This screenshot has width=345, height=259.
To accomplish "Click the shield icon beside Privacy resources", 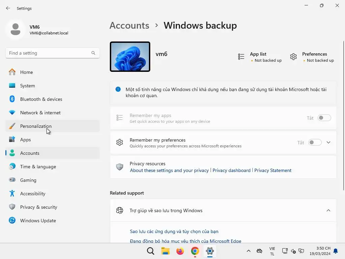I will [120, 167].
